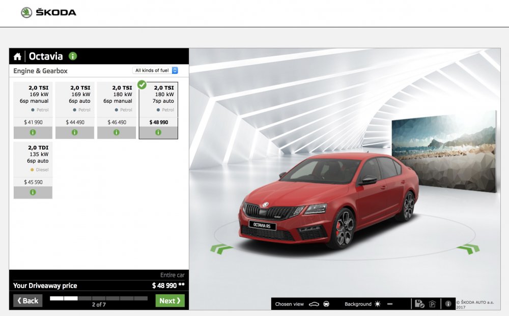
Task: Show info for $44 490 engine option
Action: [75, 132]
